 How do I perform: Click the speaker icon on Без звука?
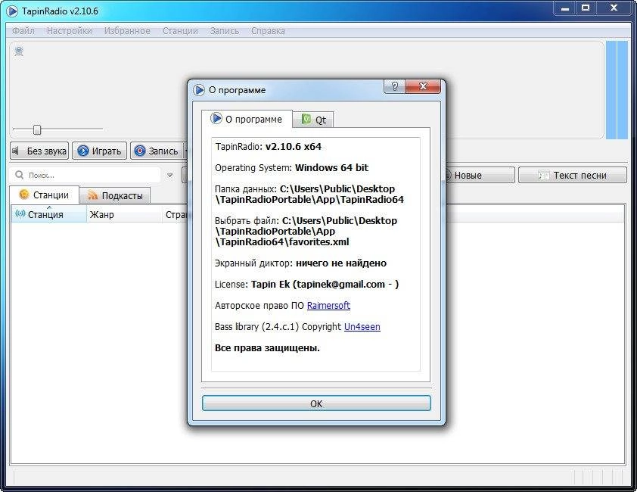pyautogui.click(x=16, y=151)
